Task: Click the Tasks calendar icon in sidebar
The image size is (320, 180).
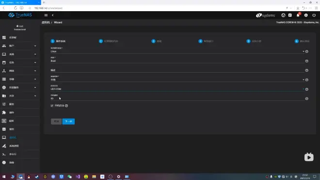Action: [4, 63]
